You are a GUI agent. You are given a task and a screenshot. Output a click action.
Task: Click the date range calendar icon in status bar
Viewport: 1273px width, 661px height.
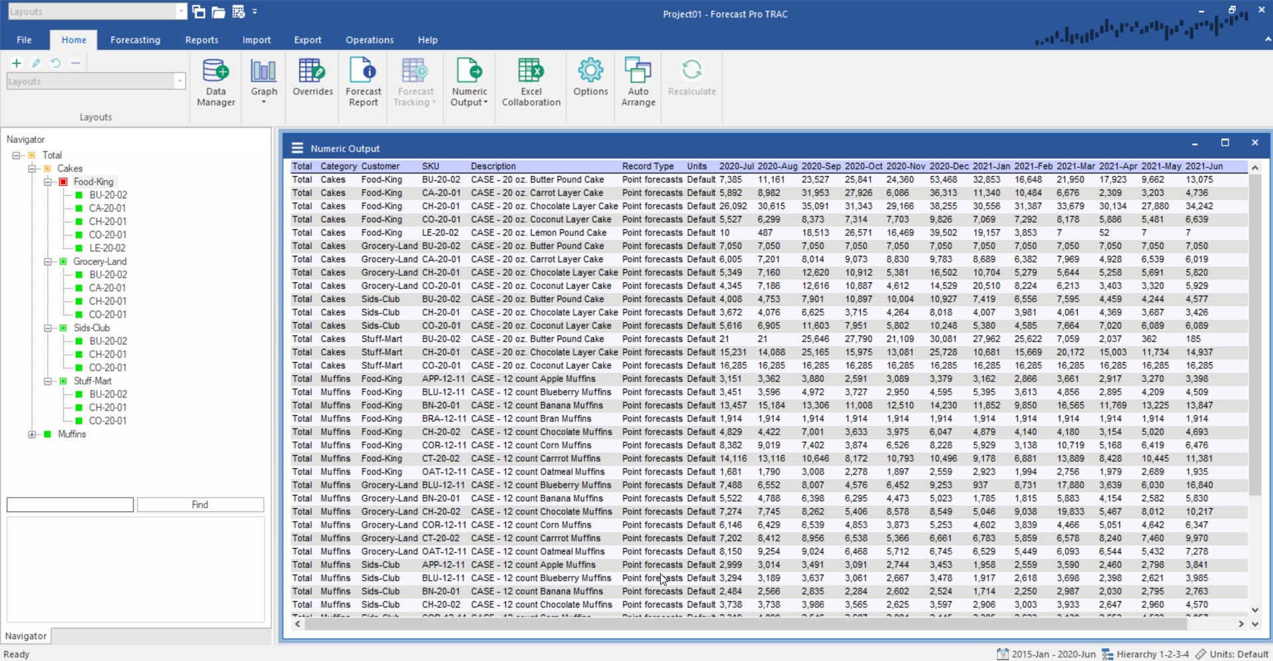pos(1002,654)
